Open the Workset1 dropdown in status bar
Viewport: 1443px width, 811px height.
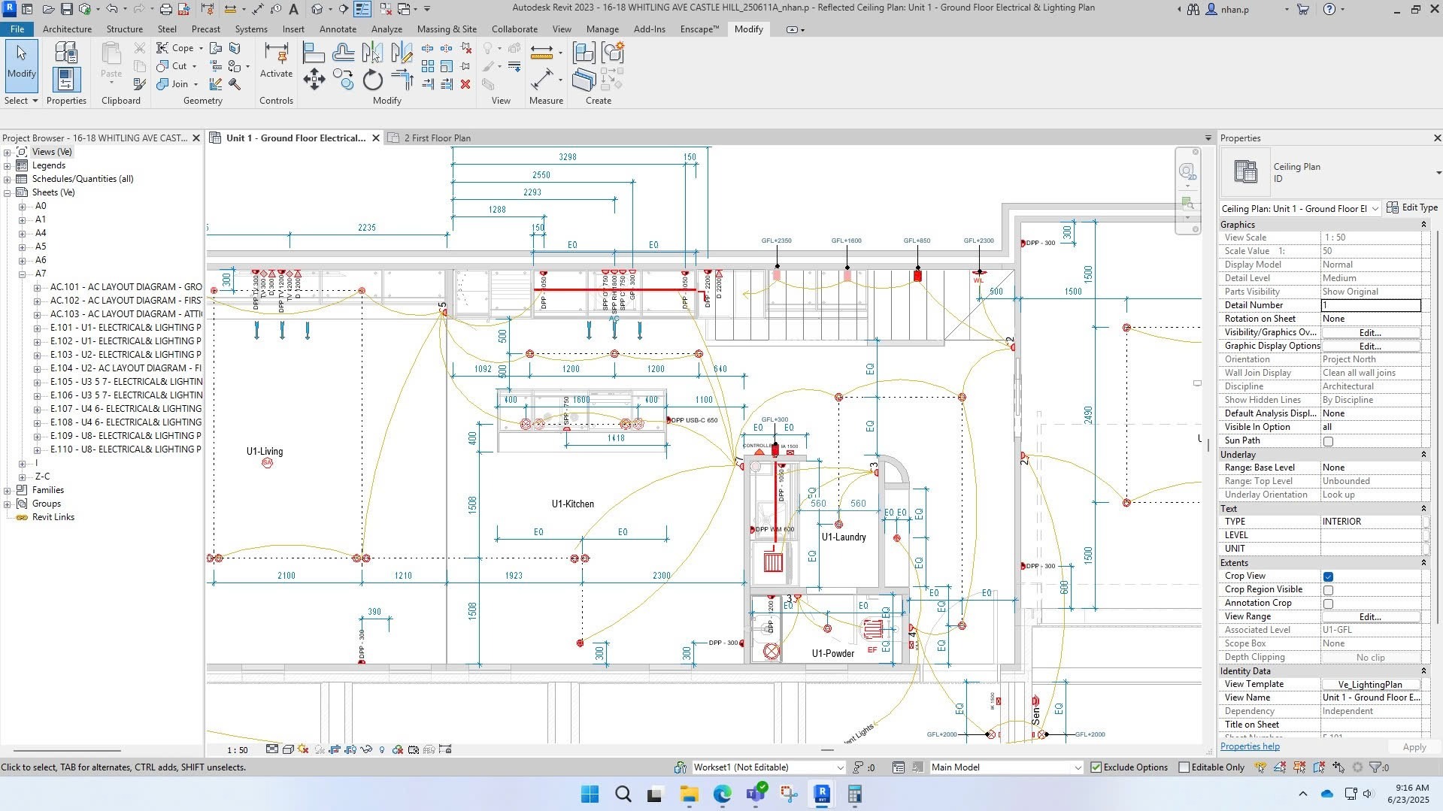tap(840, 767)
